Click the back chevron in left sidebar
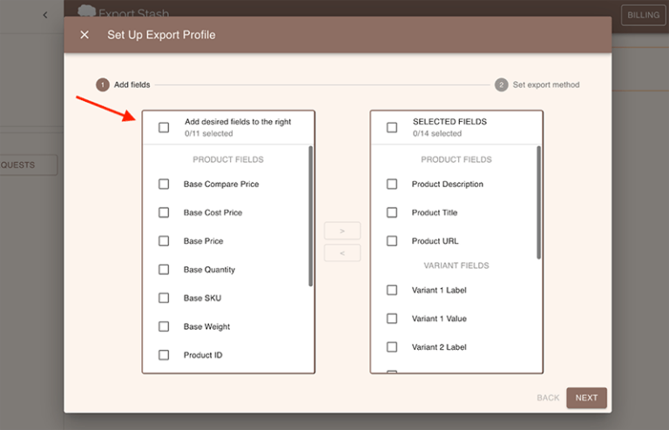669x430 pixels. [x=45, y=15]
